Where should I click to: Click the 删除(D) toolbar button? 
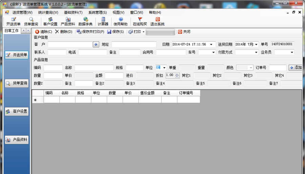pyautogui.click(x=64, y=32)
